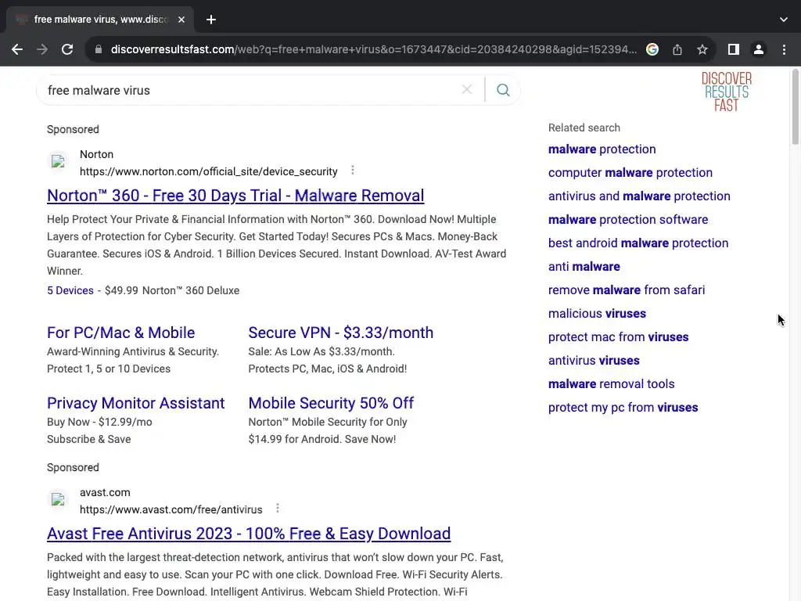801x601 pixels.
Task: Open Secure VPN - $3.33/month link
Action: (x=341, y=333)
